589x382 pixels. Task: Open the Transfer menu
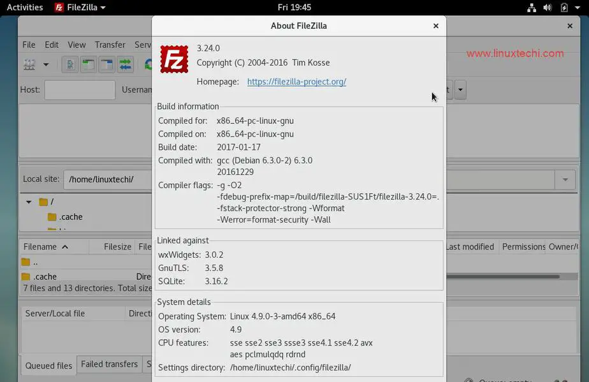tap(110, 45)
